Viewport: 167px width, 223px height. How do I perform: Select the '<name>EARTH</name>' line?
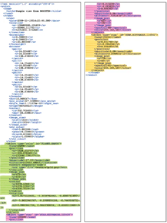[22, 146]
